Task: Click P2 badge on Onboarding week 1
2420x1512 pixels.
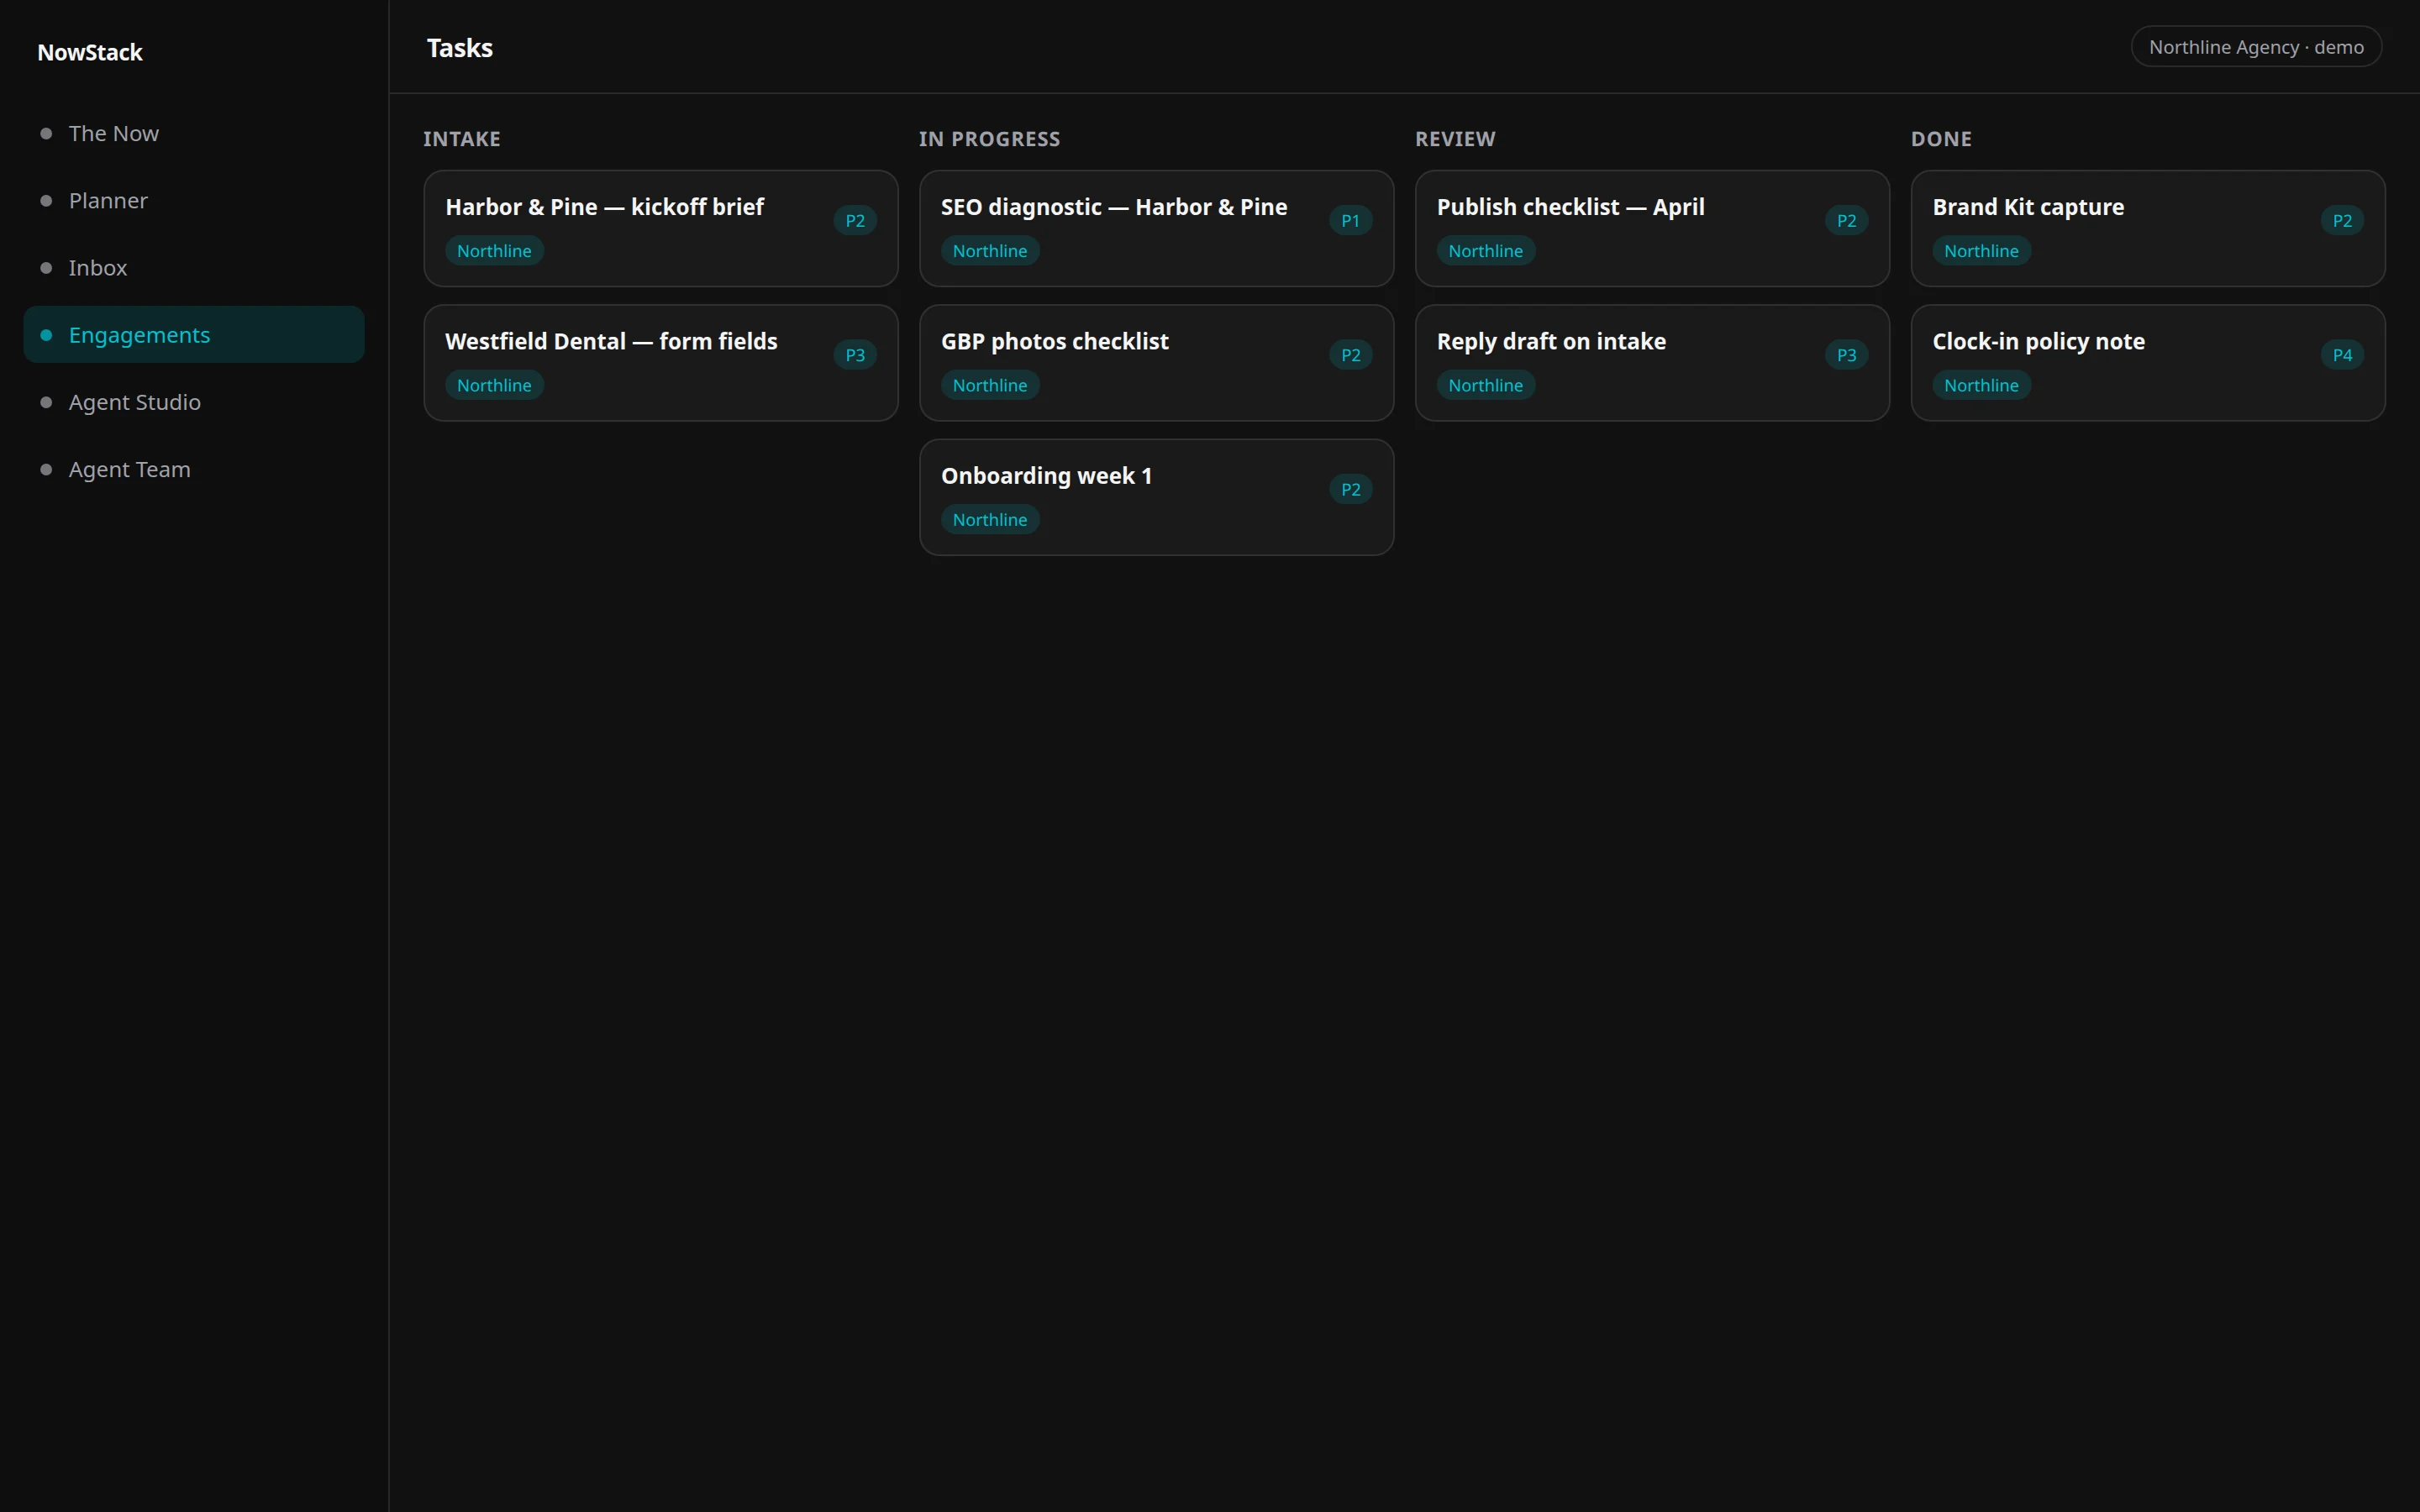Action: [x=1350, y=489]
